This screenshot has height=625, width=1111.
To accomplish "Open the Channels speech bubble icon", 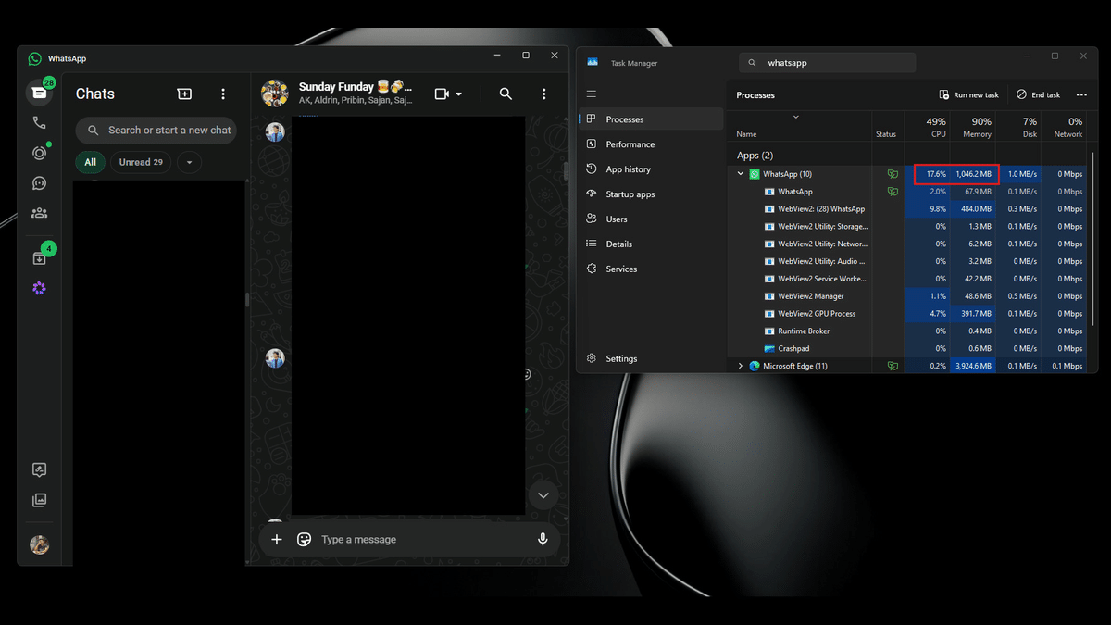I will tap(39, 183).
